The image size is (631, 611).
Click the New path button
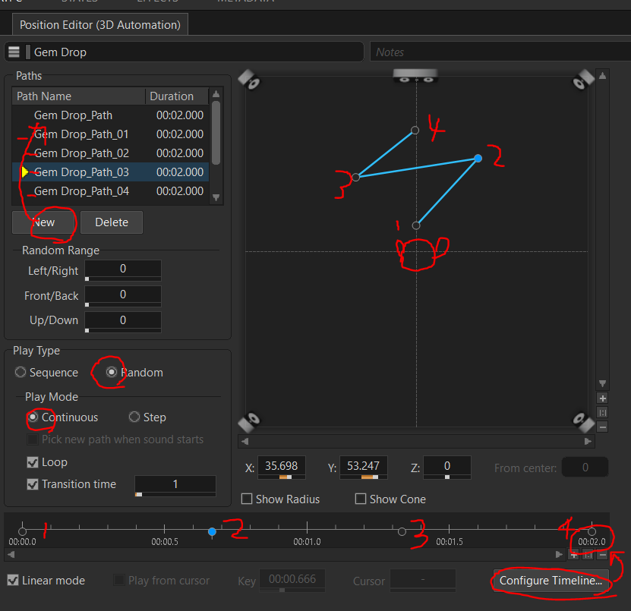(43, 222)
